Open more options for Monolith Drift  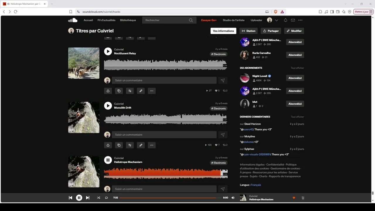[151, 145]
